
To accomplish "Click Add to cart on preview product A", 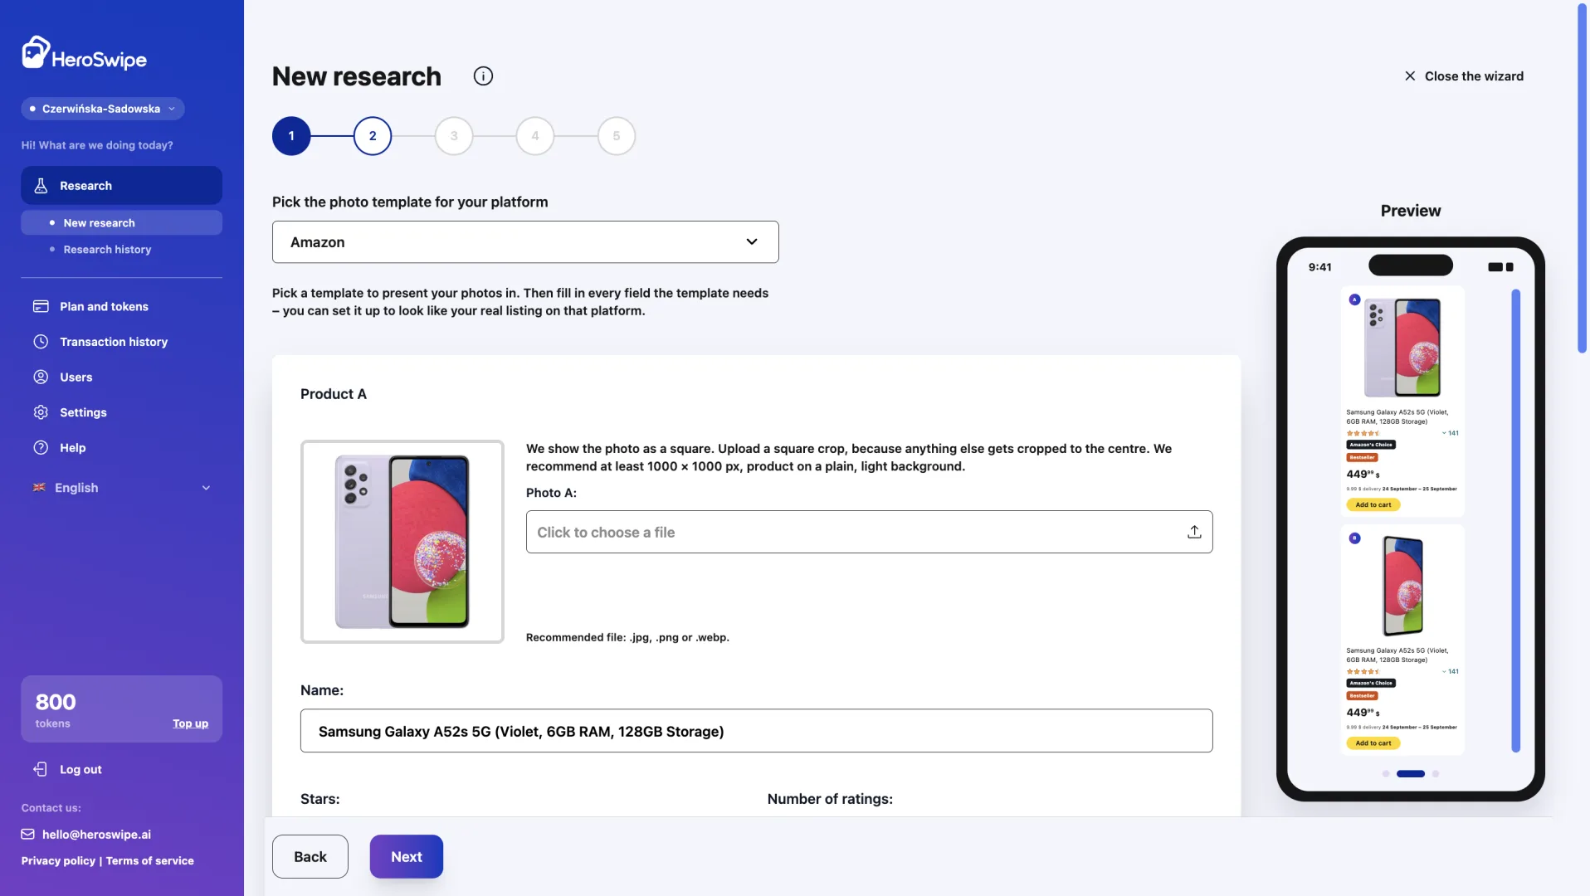I will point(1373,504).
